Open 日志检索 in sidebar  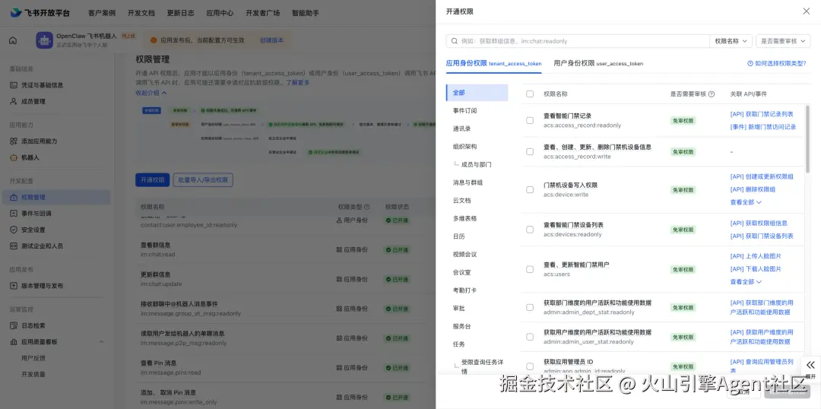point(33,325)
